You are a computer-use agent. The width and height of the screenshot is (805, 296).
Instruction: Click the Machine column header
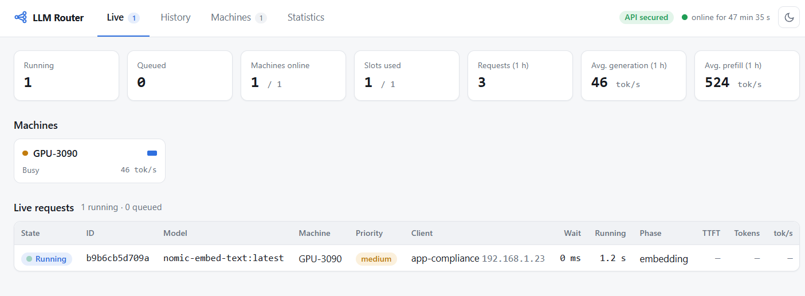pos(315,233)
